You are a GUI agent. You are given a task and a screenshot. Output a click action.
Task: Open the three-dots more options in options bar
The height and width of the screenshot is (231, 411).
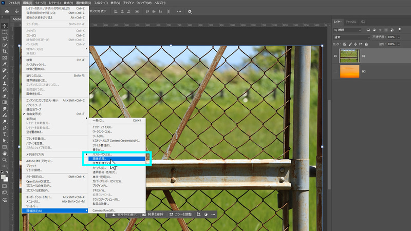pyautogui.click(x=179, y=11)
